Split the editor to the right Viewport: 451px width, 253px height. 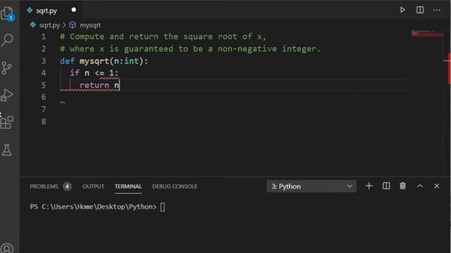coord(420,10)
